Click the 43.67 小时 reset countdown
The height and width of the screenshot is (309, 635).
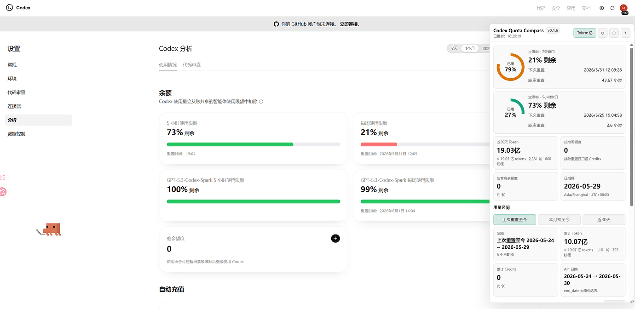[x=612, y=80]
